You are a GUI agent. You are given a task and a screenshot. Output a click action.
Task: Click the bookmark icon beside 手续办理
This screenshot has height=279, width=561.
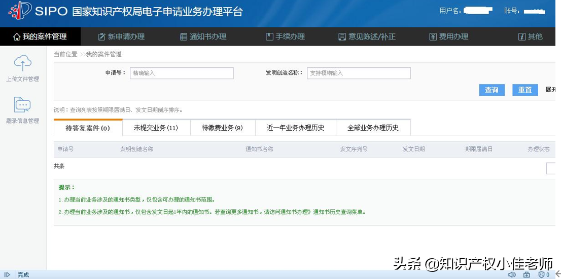tap(269, 36)
